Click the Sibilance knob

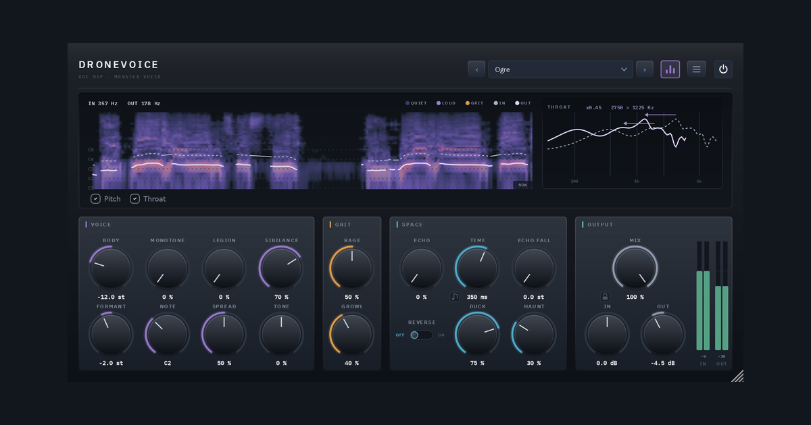(x=281, y=268)
